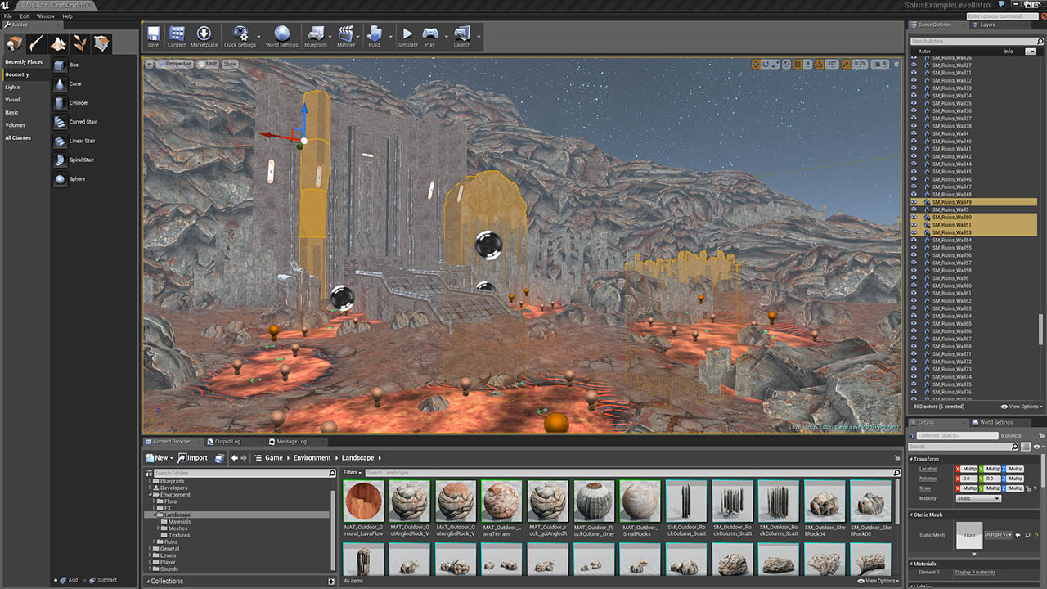This screenshot has width=1047, height=589.
Task: Click the New button in Content Browser
Action: [x=160, y=458]
